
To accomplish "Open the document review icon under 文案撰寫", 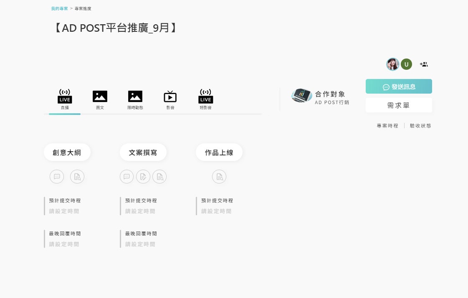I will pyautogui.click(x=159, y=176).
